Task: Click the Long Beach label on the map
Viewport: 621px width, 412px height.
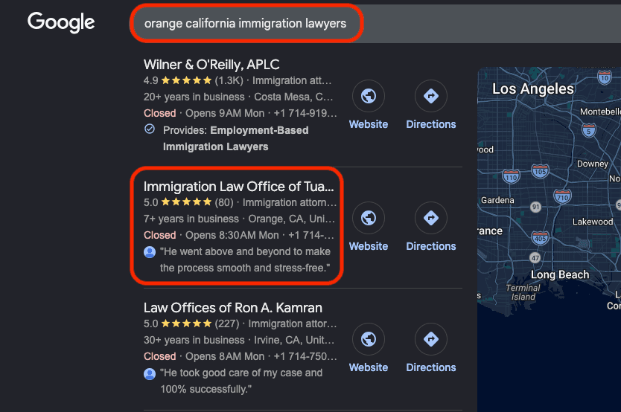Action: tap(560, 274)
